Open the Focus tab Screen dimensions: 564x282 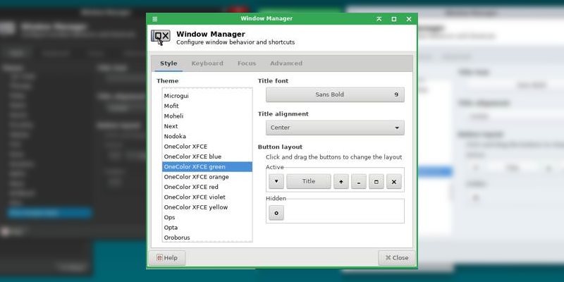(247, 63)
